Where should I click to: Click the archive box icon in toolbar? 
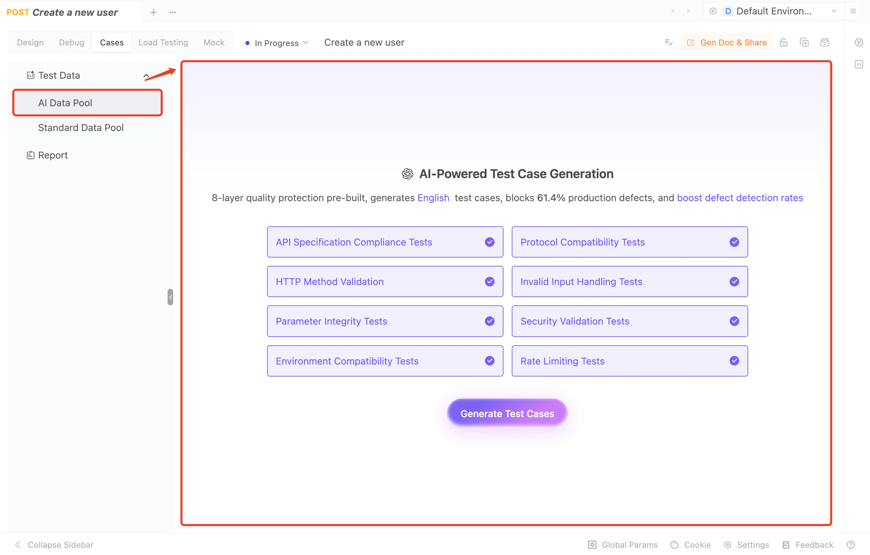[825, 43]
